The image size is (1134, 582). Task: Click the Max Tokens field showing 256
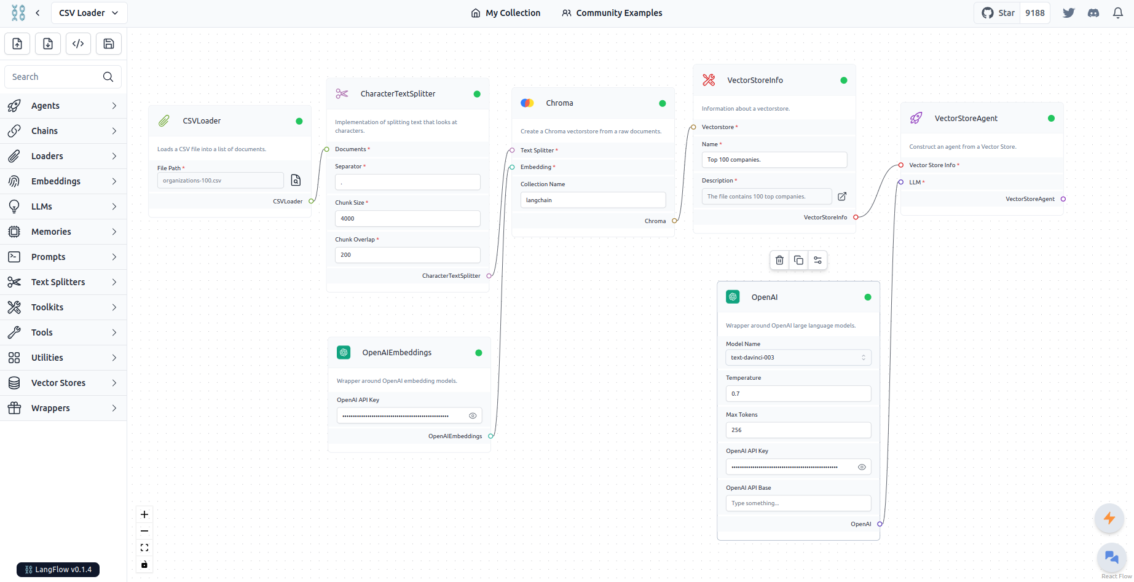[x=798, y=430]
